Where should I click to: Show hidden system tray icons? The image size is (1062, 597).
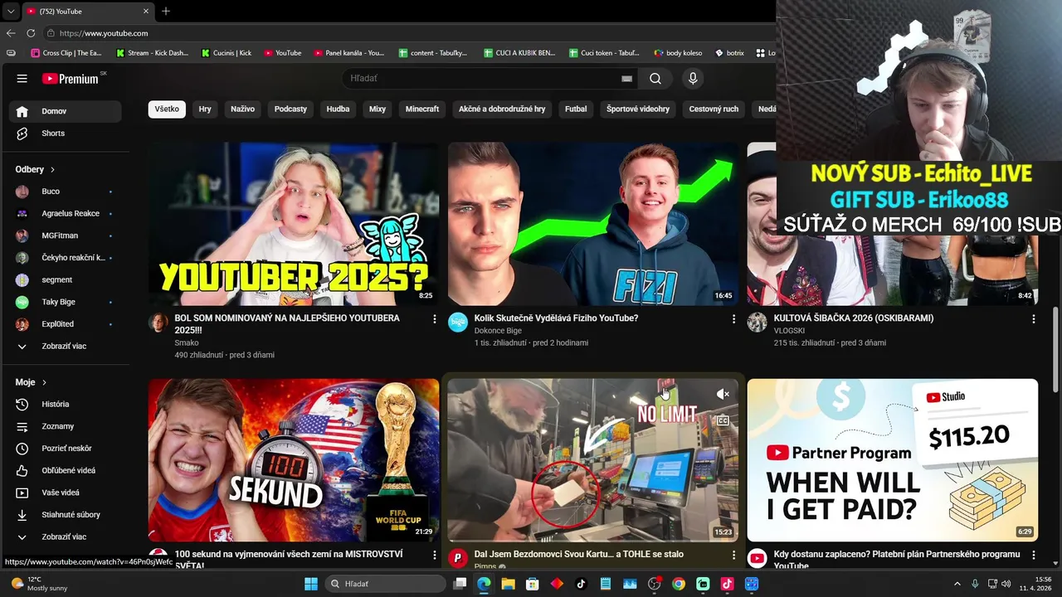coord(957,584)
